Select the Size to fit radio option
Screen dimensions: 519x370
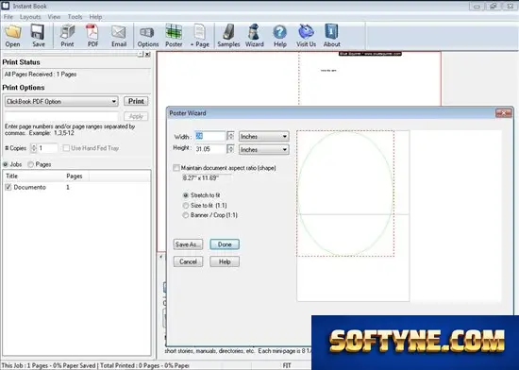pos(186,206)
